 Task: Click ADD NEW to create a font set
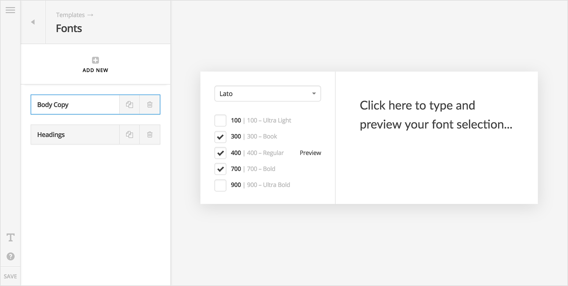pos(95,70)
